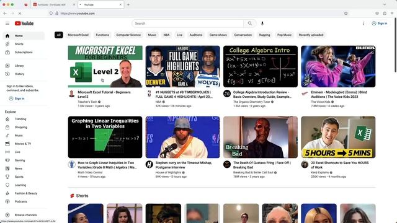This screenshot has width=397, height=223.
Task: Select the Functions filter chip
Action: [x=102, y=35]
